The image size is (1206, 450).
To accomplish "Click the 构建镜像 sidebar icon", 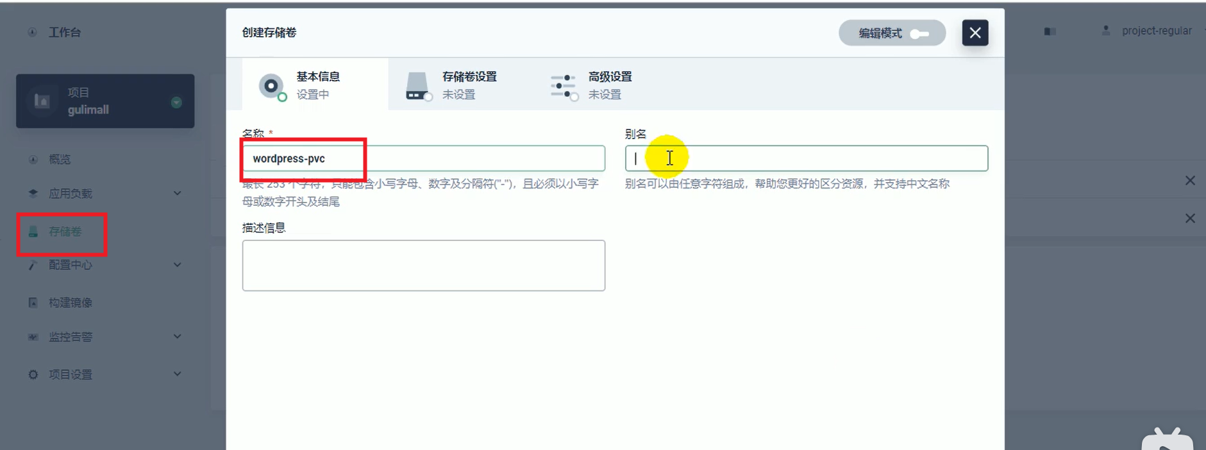I will [x=33, y=303].
